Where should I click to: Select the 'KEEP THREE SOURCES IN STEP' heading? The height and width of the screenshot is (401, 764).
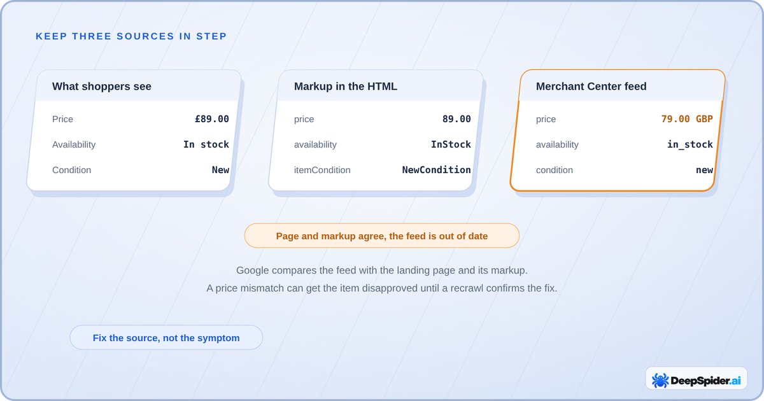click(x=131, y=36)
